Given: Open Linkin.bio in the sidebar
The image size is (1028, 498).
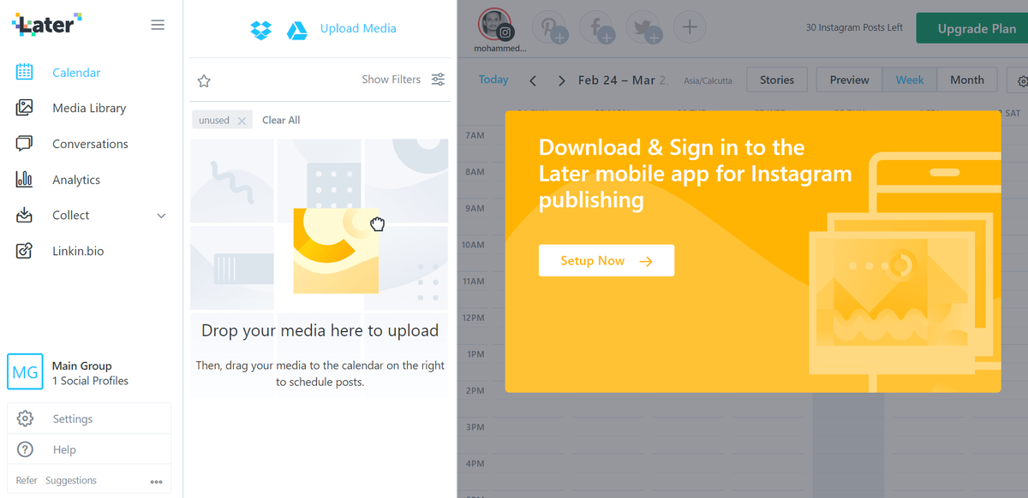Looking at the screenshot, I should [x=78, y=252].
